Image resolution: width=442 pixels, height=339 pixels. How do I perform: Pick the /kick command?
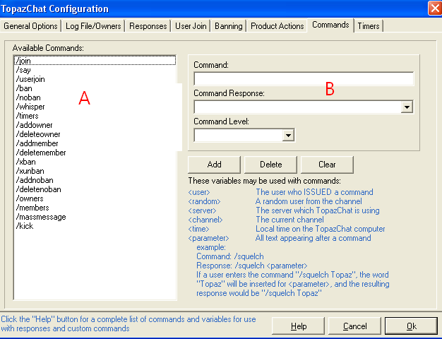pos(95,226)
